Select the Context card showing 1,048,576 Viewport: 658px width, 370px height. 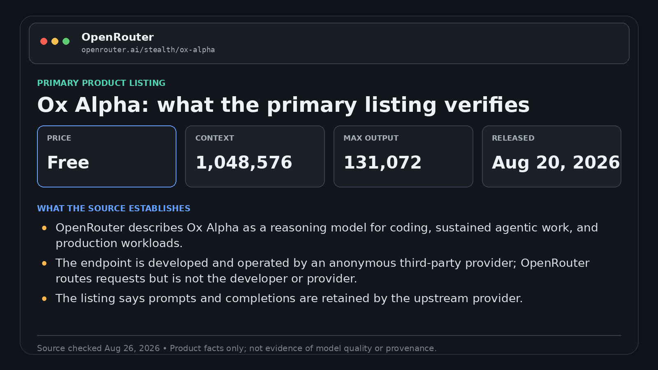(255, 156)
